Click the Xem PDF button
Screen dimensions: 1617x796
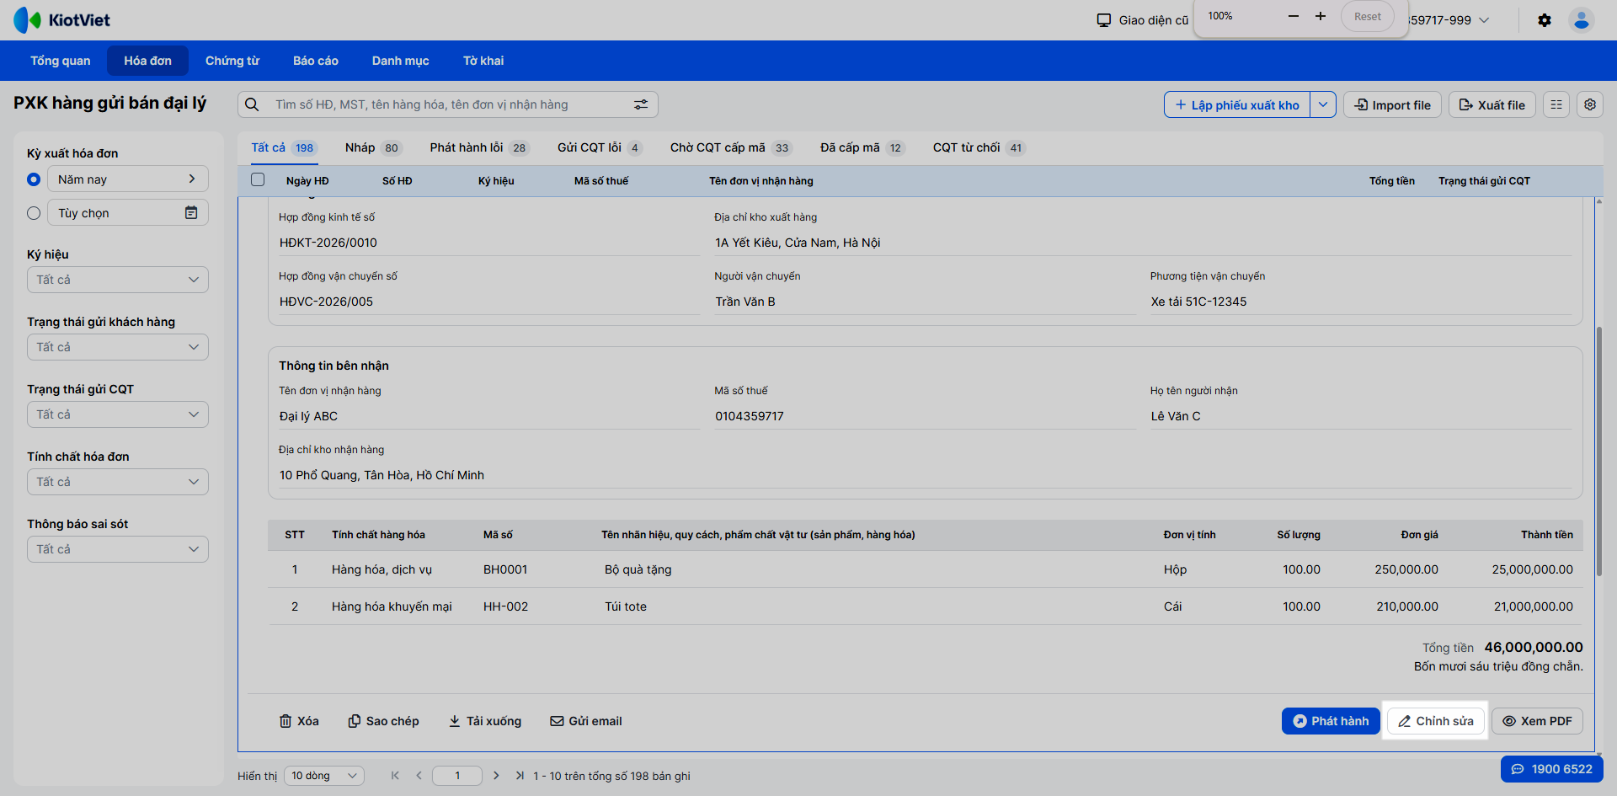pyautogui.click(x=1538, y=721)
